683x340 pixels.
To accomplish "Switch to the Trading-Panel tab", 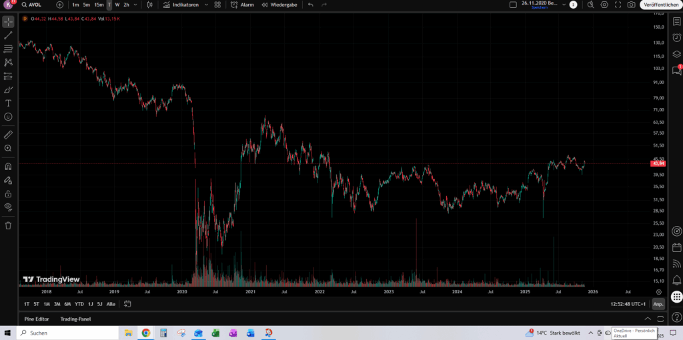I will (x=75, y=319).
